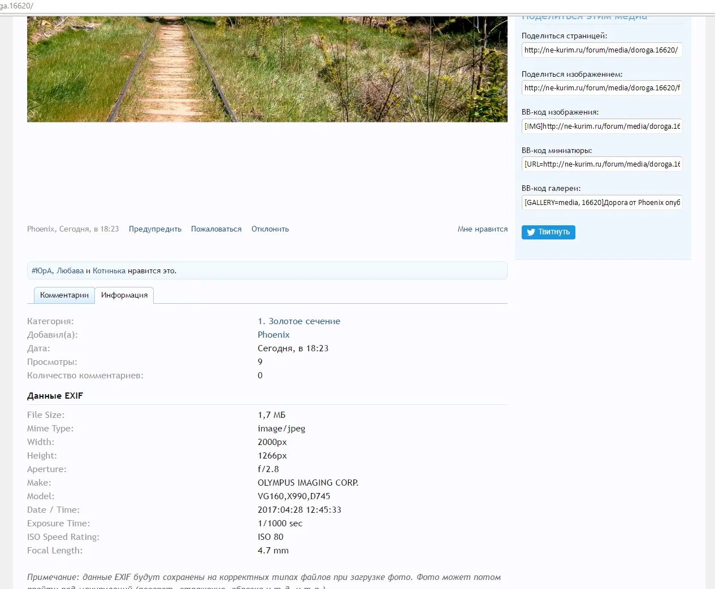Select the Отклонить link

pos(270,229)
